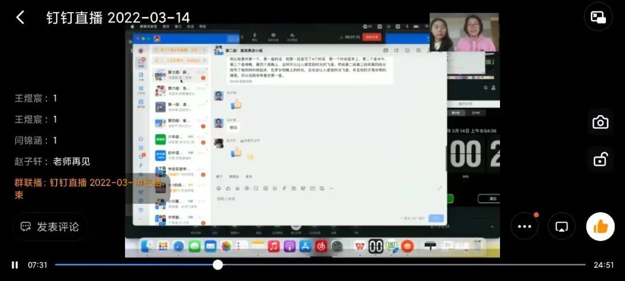The image size is (625, 281).
Task: Tap the 发表评论 comment button
Action: pyautogui.click(x=50, y=227)
